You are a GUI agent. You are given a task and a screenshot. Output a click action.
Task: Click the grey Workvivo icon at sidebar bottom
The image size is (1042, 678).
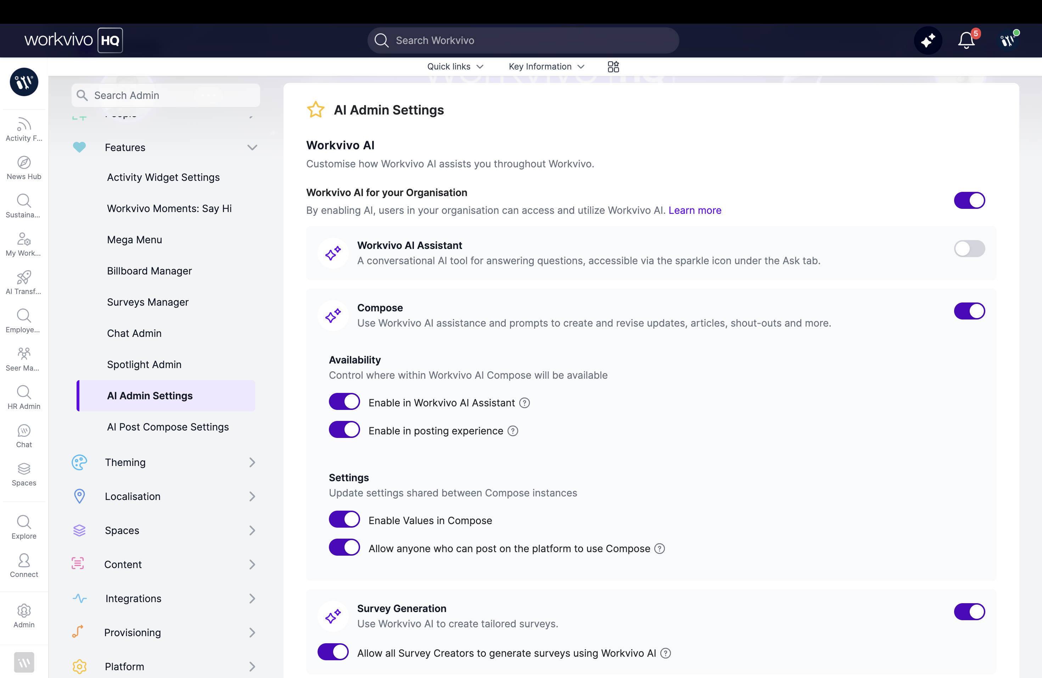coord(24,662)
